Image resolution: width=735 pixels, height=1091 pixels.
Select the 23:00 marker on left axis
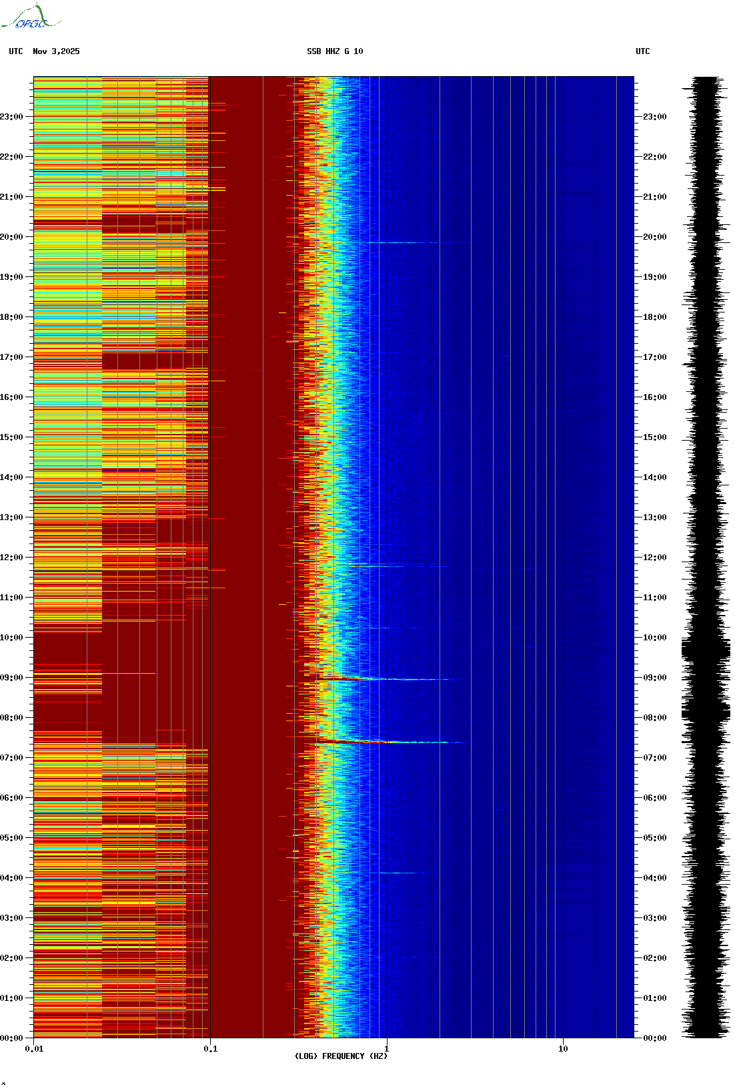click(x=12, y=117)
